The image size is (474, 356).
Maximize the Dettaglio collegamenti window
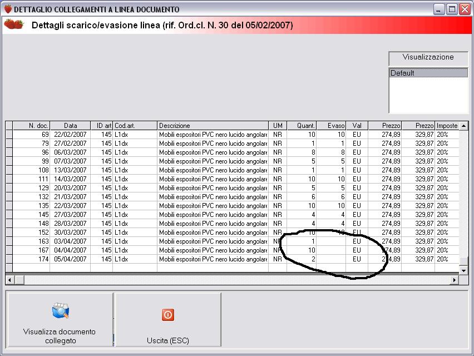pos(452,9)
